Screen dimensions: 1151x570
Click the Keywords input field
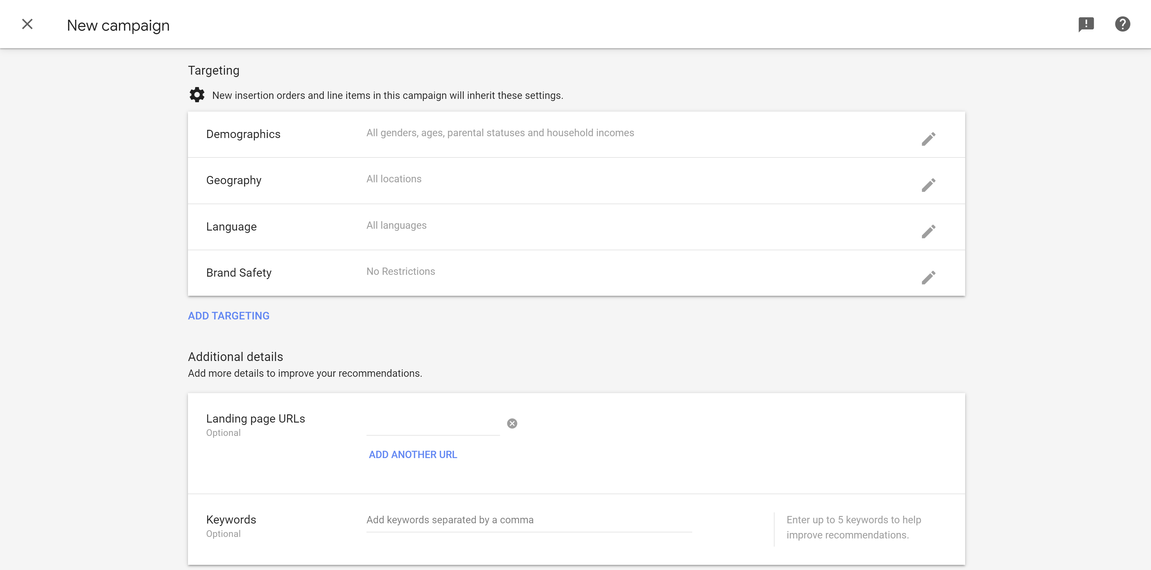(x=529, y=520)
